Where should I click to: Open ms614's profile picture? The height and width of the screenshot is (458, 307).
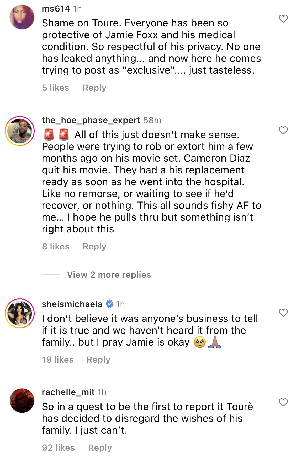(x=22, y=17)
